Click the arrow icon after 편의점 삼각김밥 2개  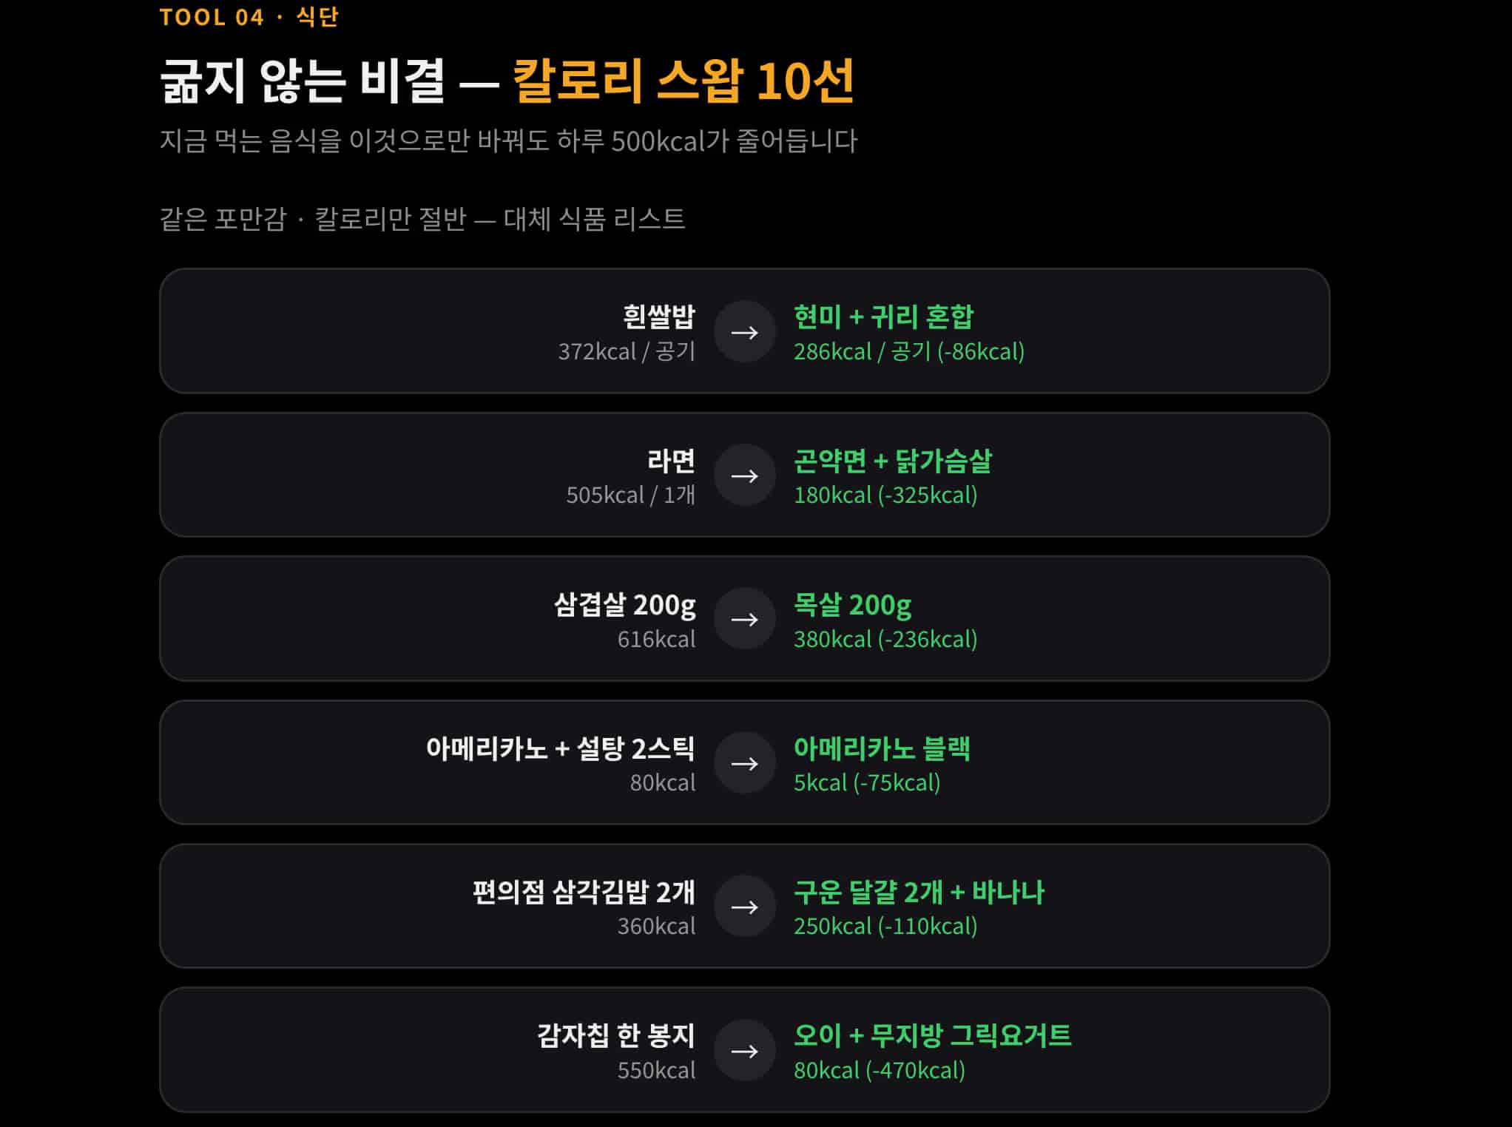point(744,907)
